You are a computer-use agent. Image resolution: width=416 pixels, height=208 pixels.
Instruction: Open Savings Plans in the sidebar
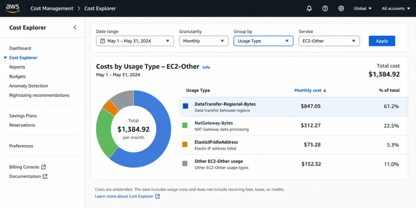pos(23,116)
